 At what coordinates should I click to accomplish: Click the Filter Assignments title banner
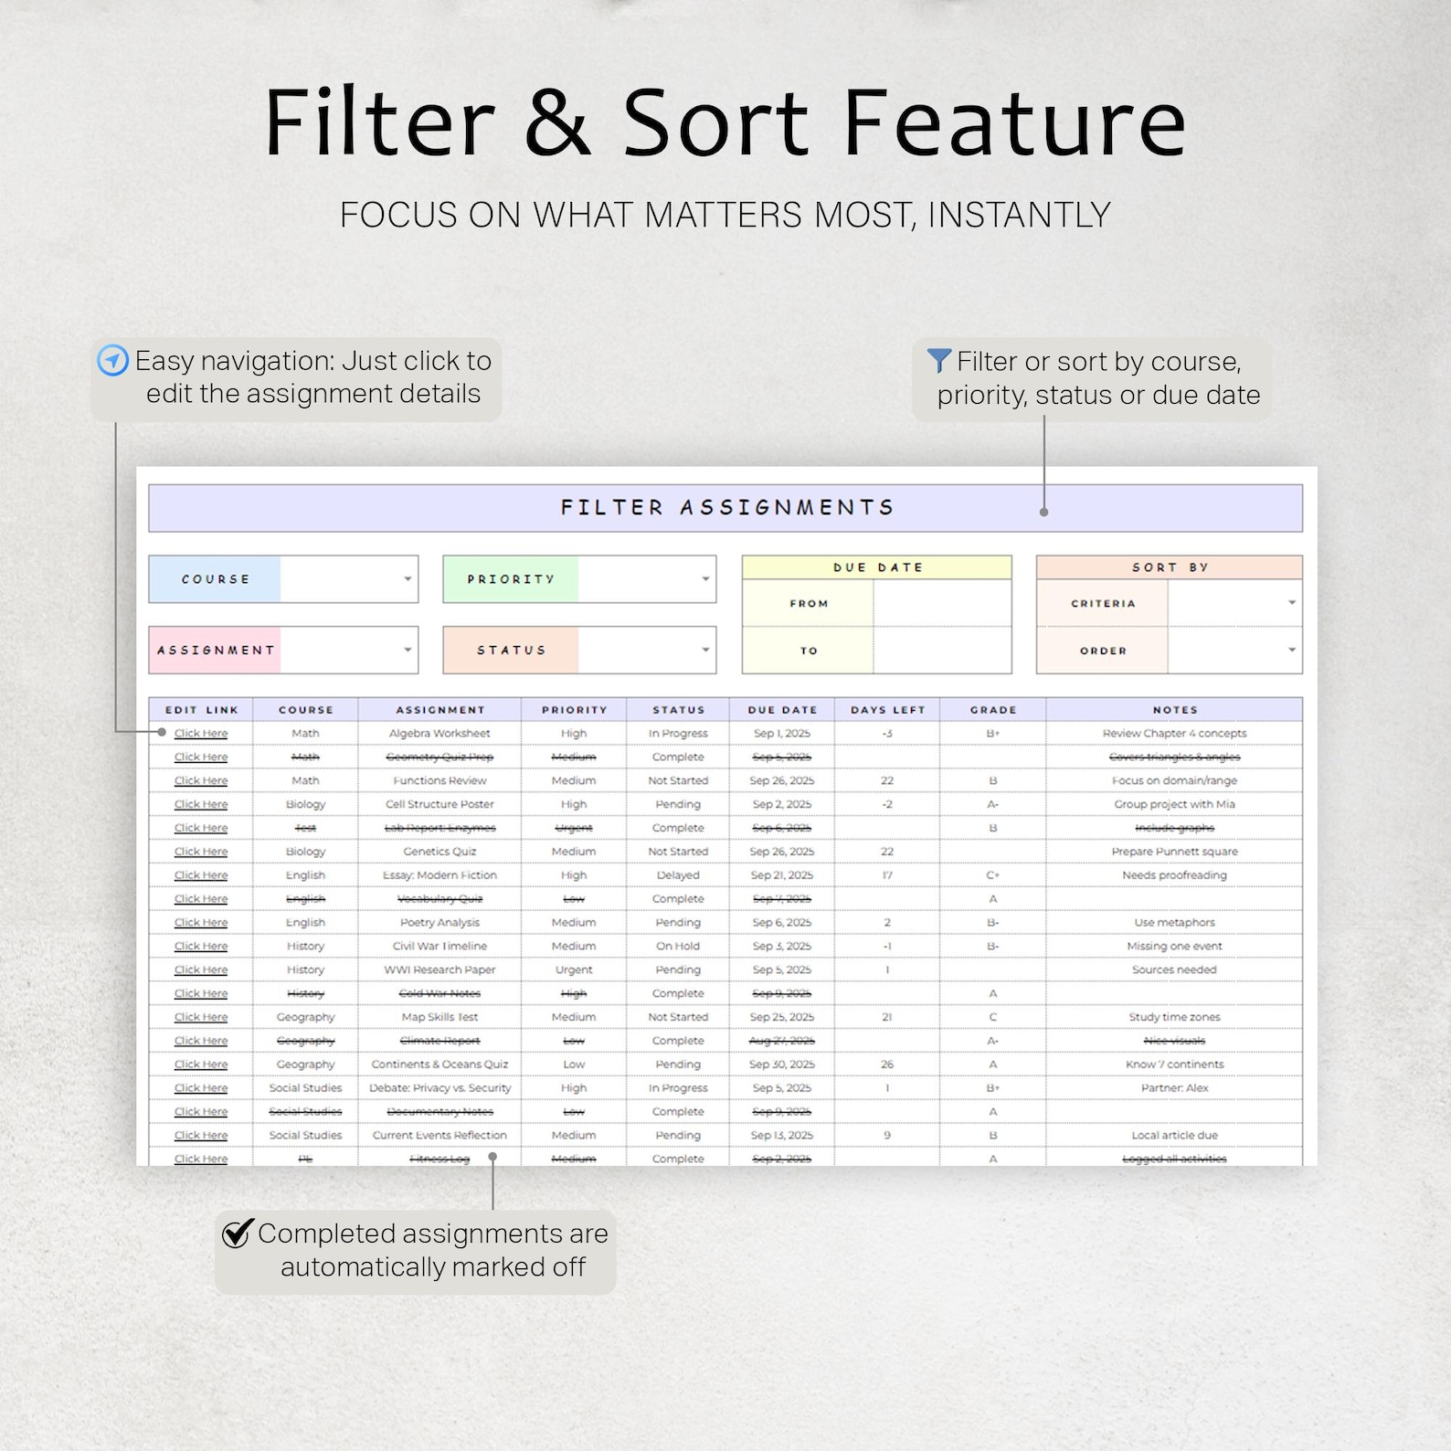coord(725,508)
